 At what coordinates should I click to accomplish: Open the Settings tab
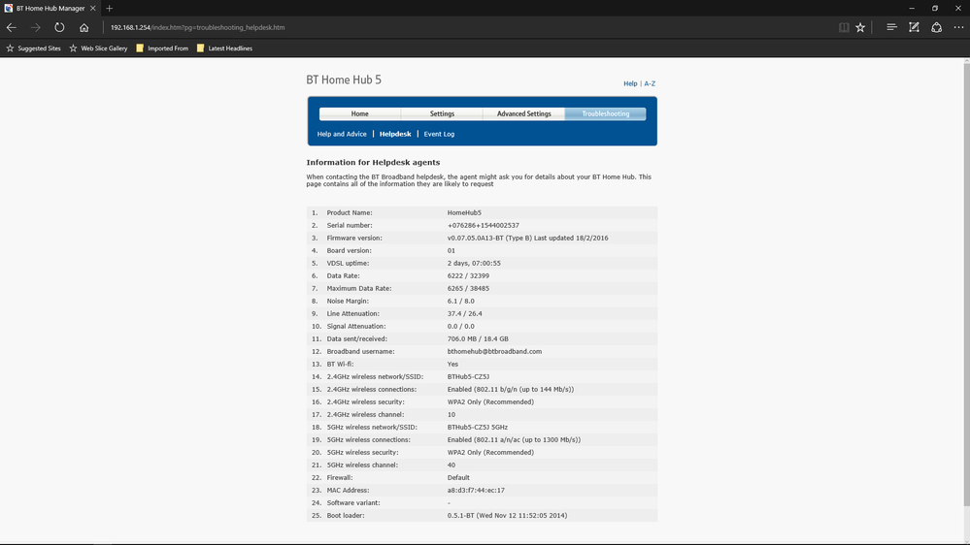click(x=442, y=113)
